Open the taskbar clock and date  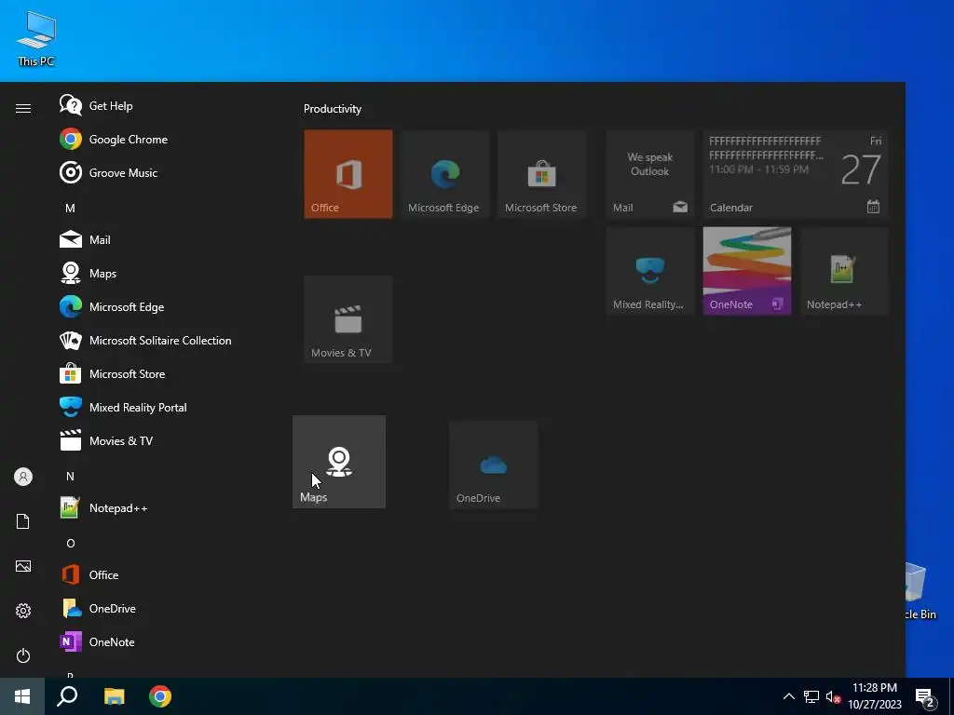[x=874, y=696]
